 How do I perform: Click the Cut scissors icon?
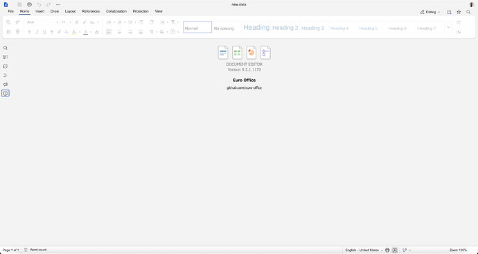(18, 22)
